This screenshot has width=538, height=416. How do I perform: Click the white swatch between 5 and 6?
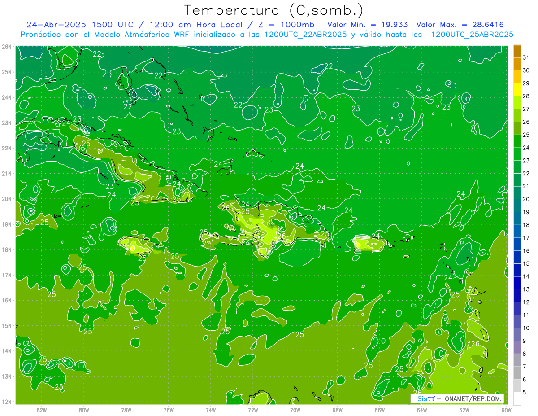coord(517,386)
